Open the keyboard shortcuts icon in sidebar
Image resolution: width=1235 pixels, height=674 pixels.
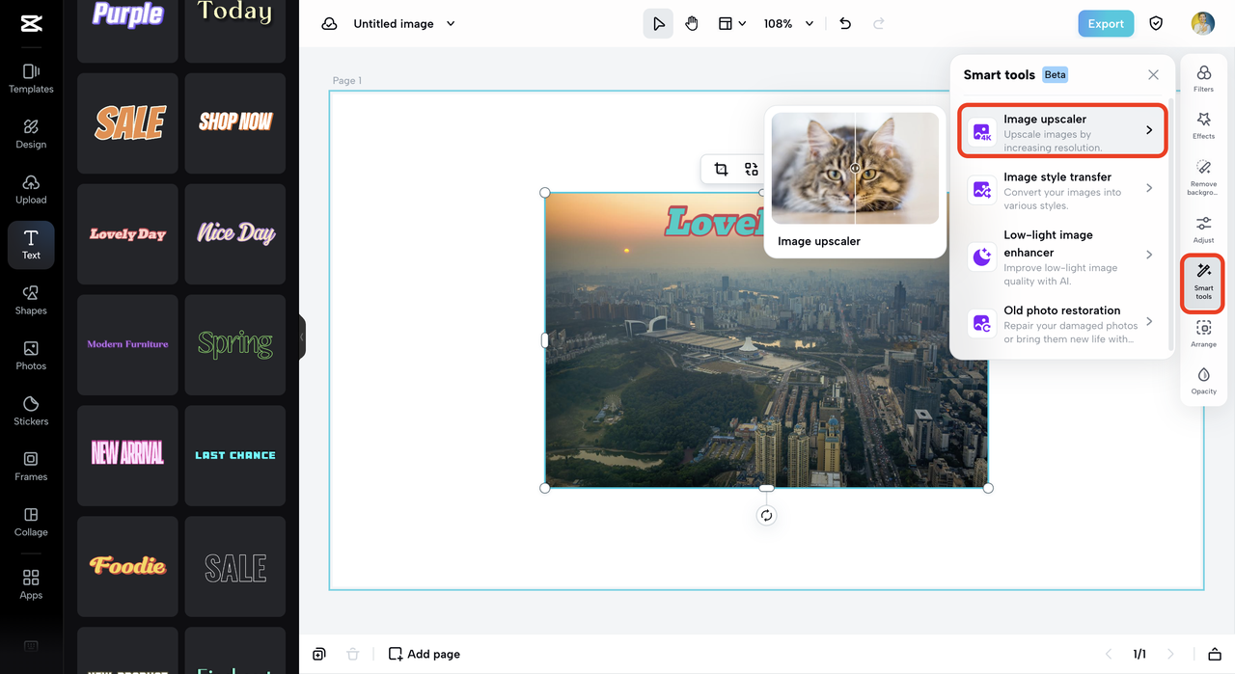(31, 646)
